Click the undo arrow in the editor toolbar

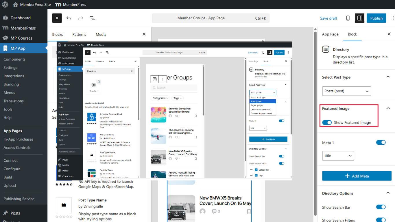tap(69, 18)
